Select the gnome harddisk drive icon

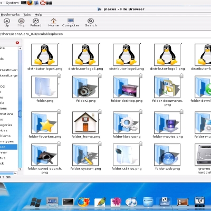click(x=203, y=155)
